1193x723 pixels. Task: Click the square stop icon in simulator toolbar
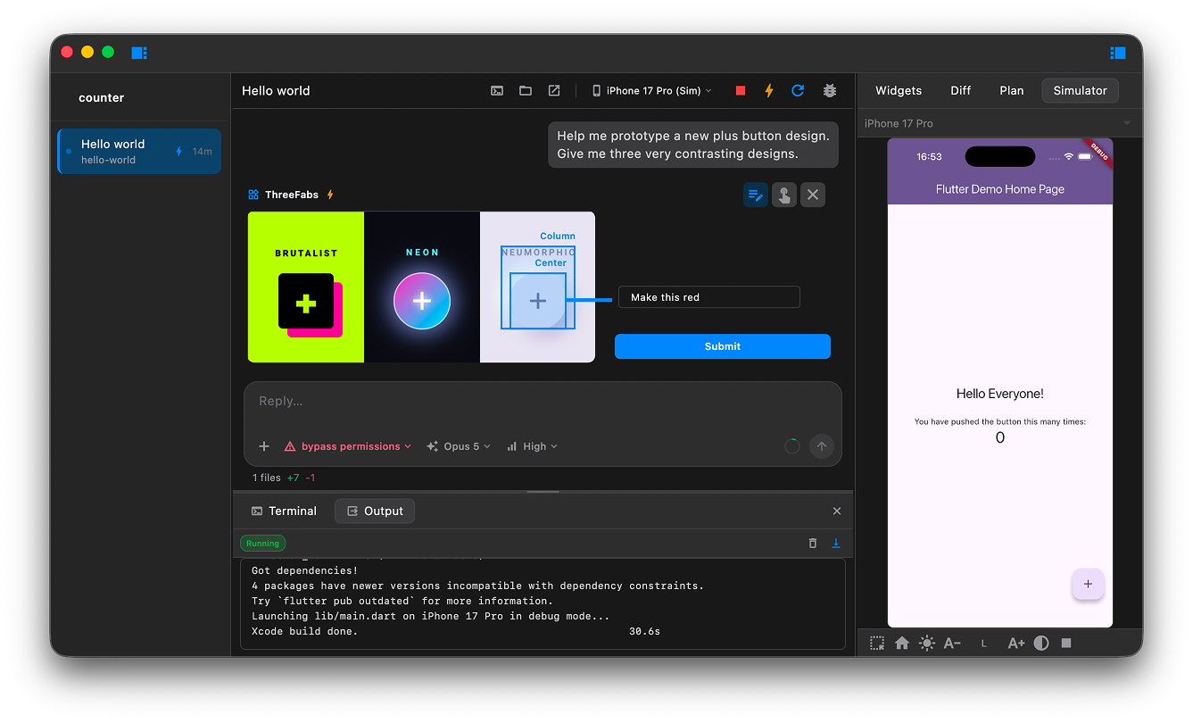1066,643
